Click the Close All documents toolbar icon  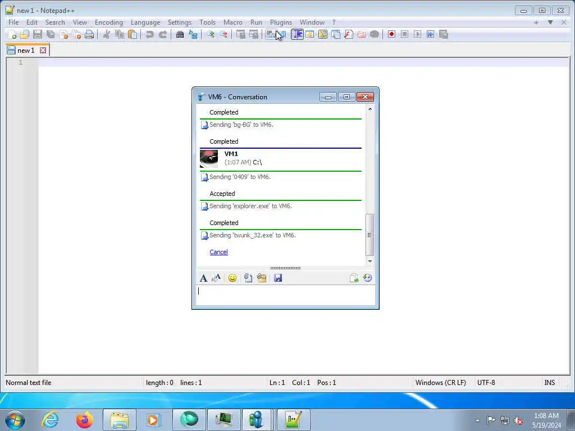tap(76, 34)
